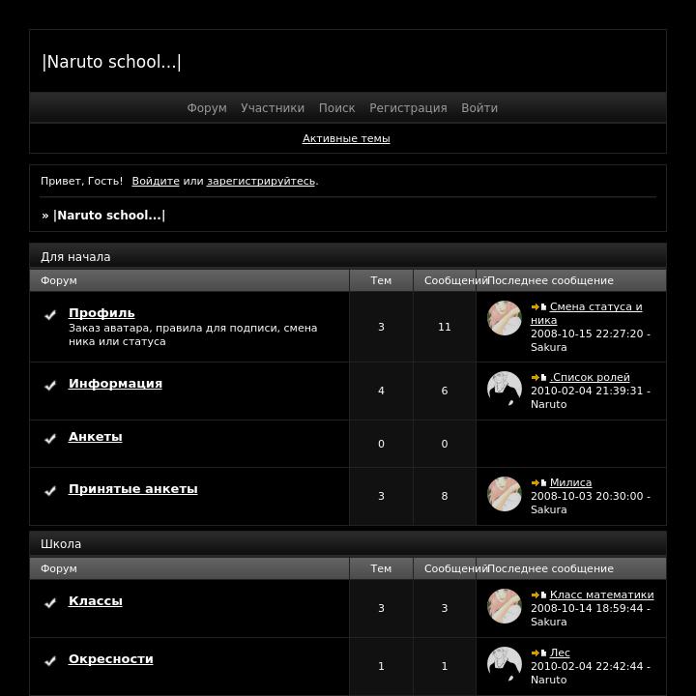Open the Участники menu item
Viewport: 696px width, 696px height.
[x=273, y=108]
